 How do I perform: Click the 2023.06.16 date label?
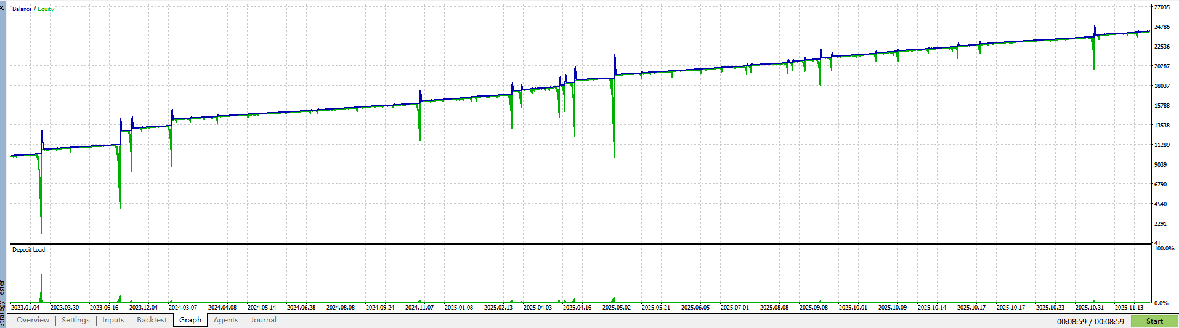click(x=104, y=308)
